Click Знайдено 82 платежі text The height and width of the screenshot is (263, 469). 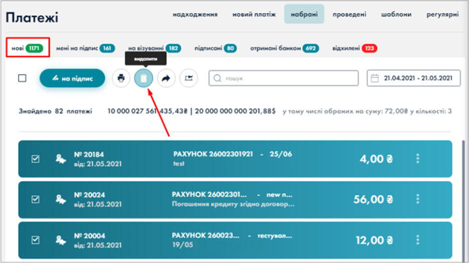(55, 111)
